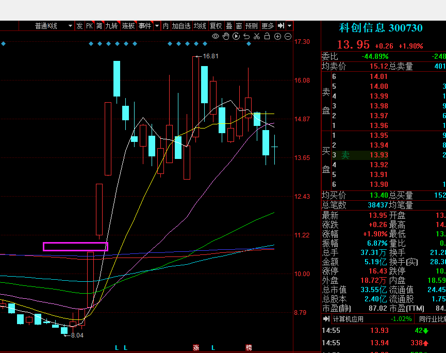
Task: Toggle the 窗 window button
Action: click(x=239, y=26)
